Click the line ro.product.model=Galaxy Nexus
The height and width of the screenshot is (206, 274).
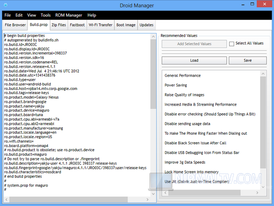[31, 97]
